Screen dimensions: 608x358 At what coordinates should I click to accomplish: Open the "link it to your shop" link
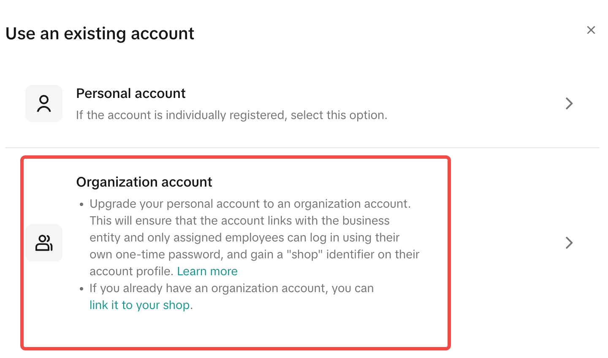pos(139,305)
